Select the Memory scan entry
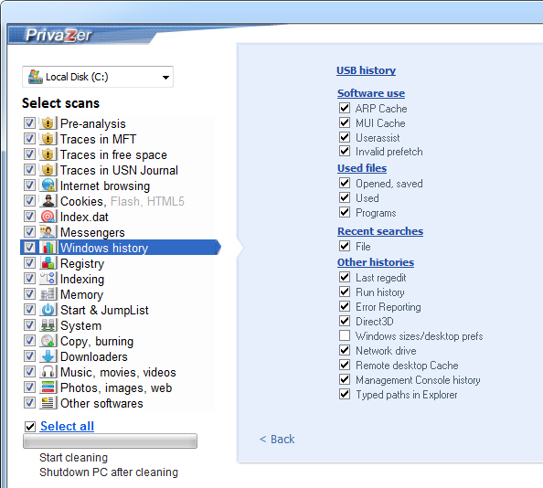The height and width of the screenshot is (488, 543). pyautogui.click(x=81, y=294)
